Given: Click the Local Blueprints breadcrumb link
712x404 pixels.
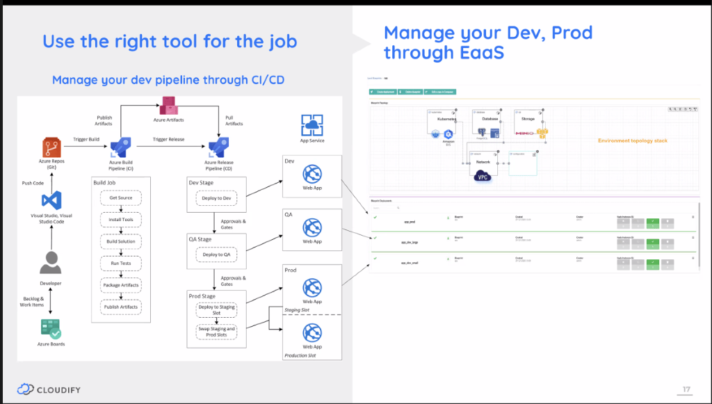Looking at the screenshot, I should point(375,78).
